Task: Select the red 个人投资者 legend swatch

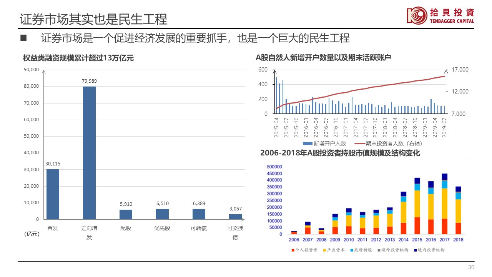Action: (x=292, y=250)
